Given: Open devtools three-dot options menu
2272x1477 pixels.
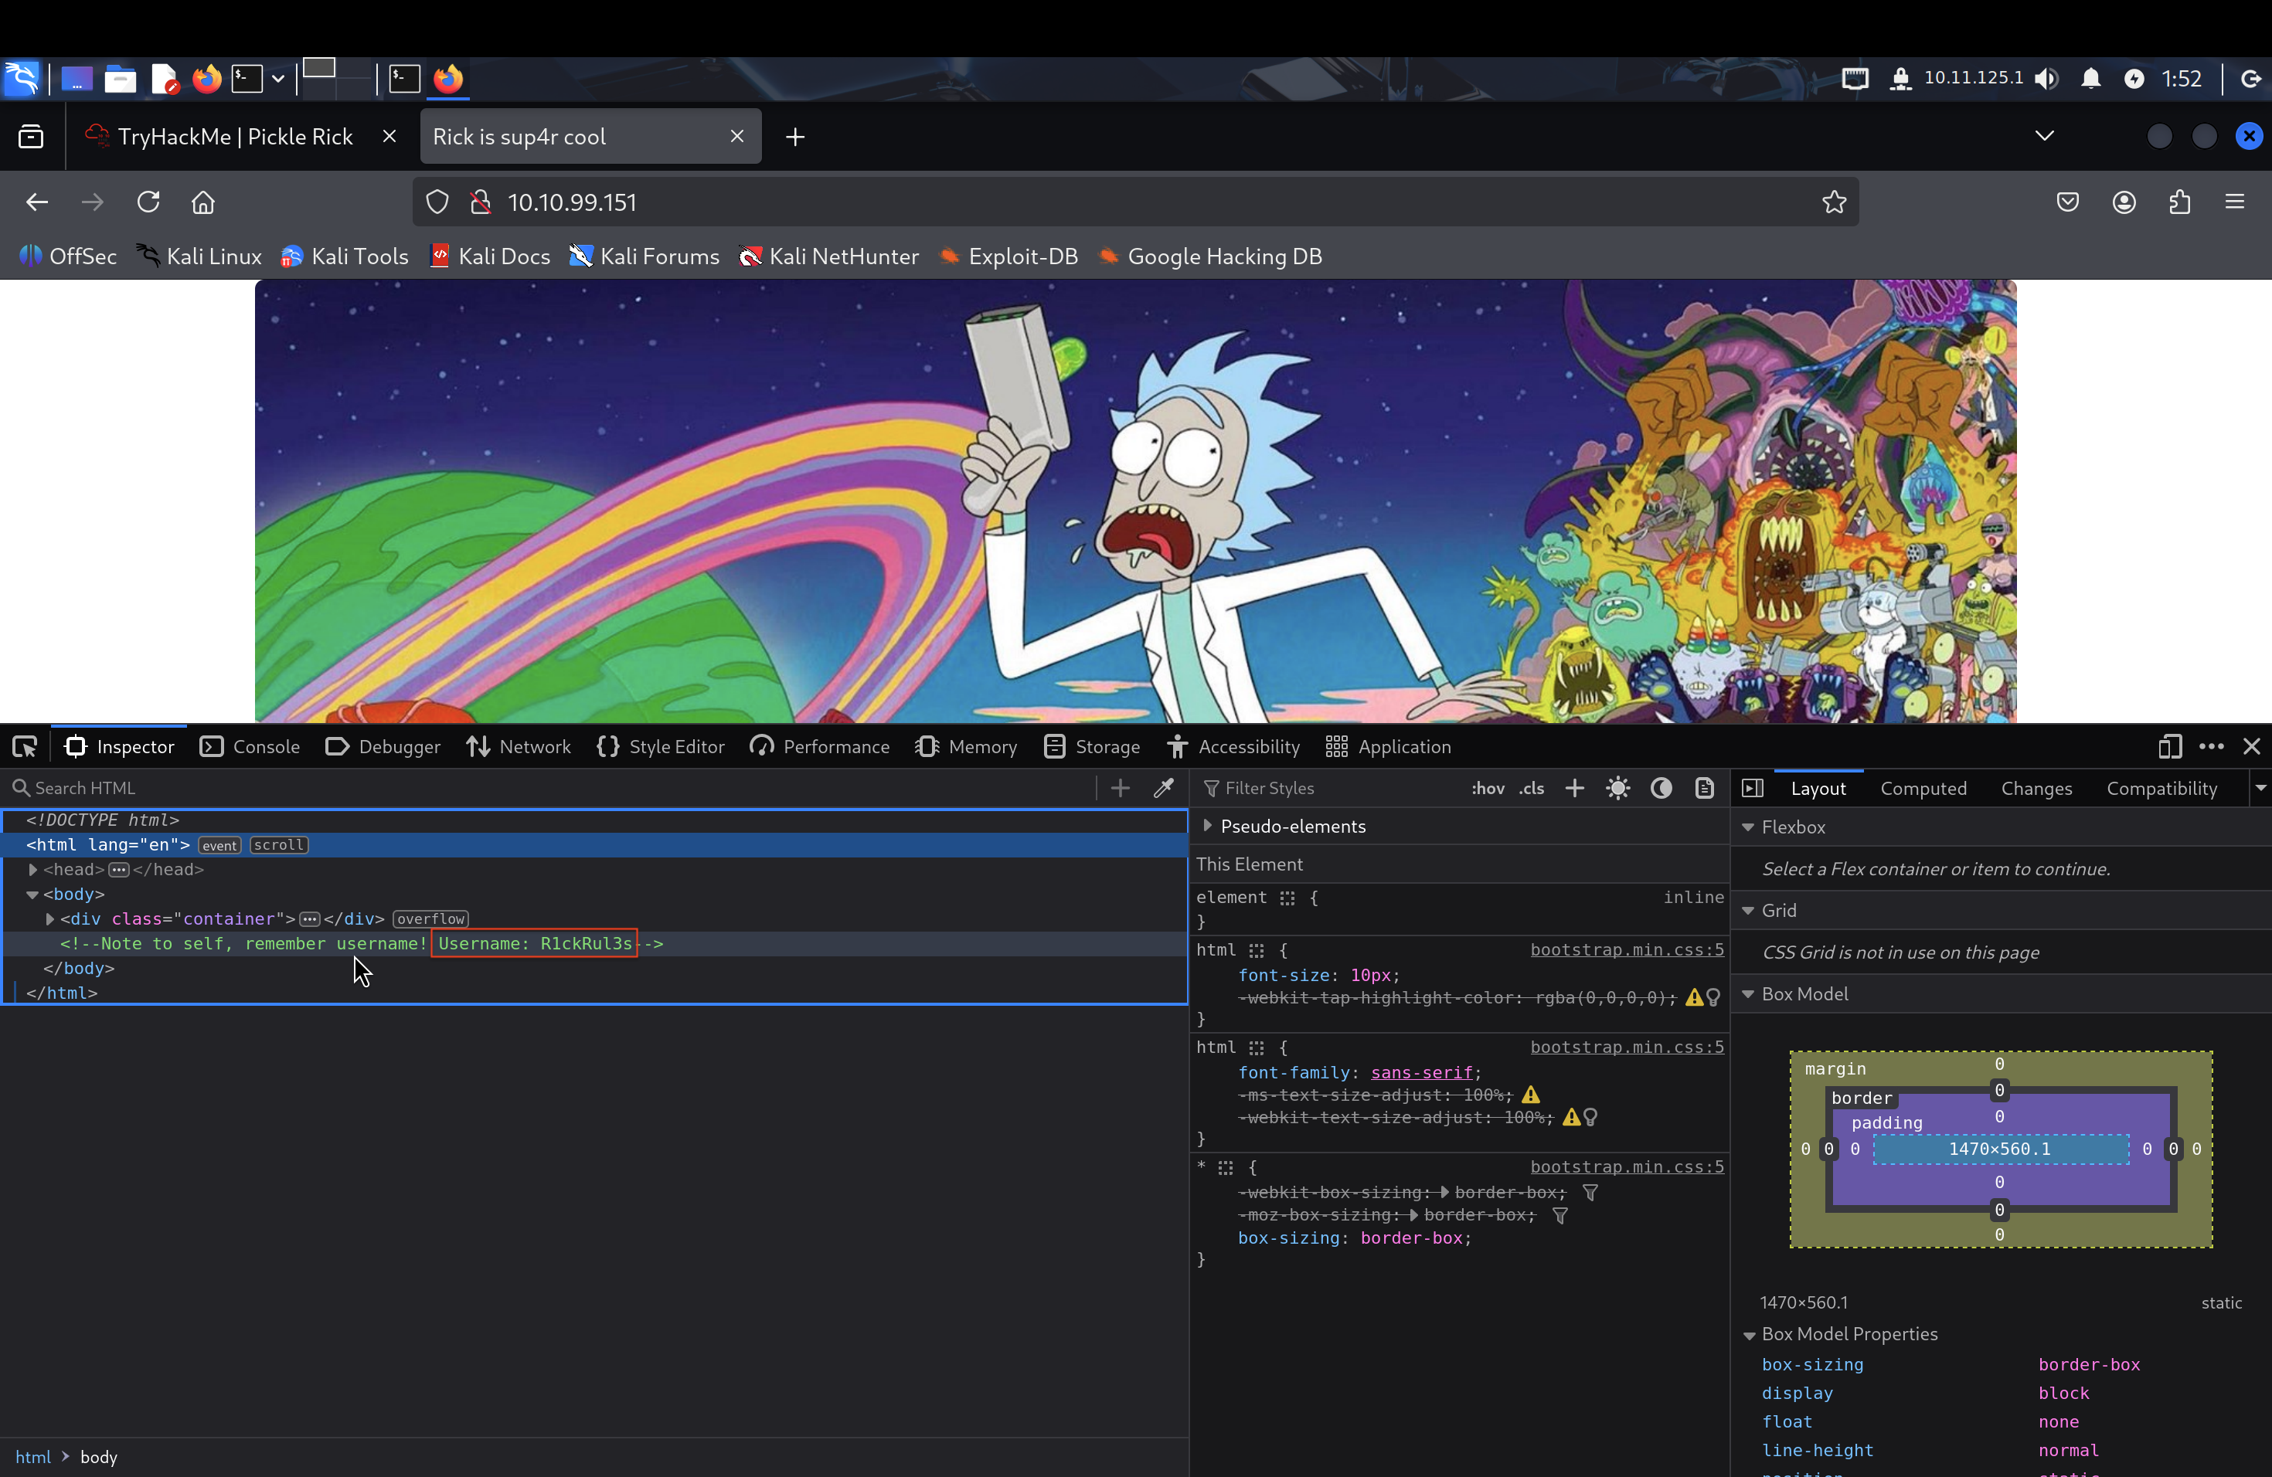Looking at the screenshot, I should pyautogui.click(x=2212, y=747).
